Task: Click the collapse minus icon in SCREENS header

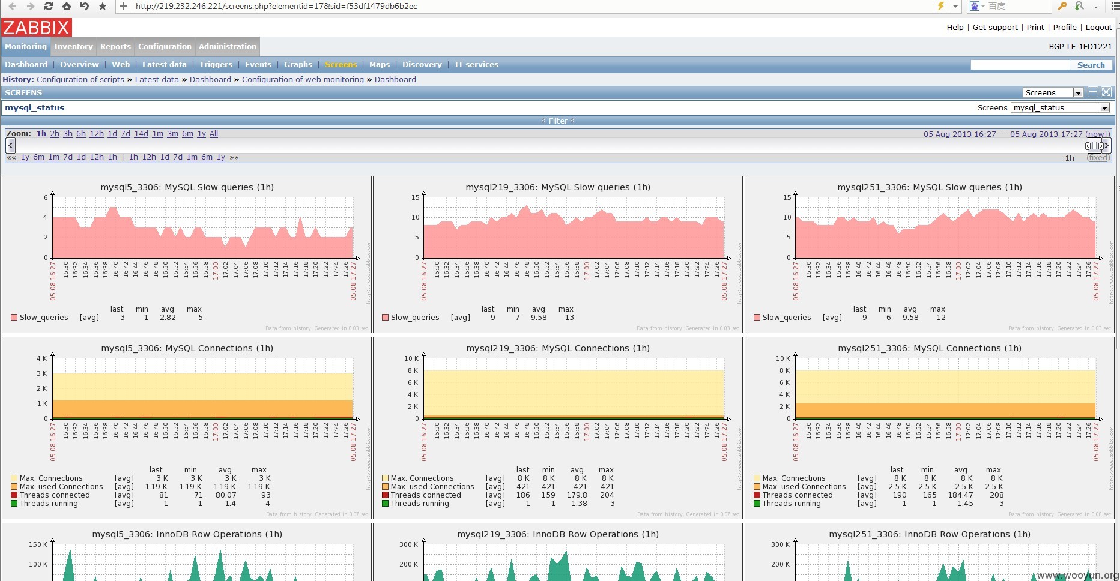Action: tap(1093, 92)
